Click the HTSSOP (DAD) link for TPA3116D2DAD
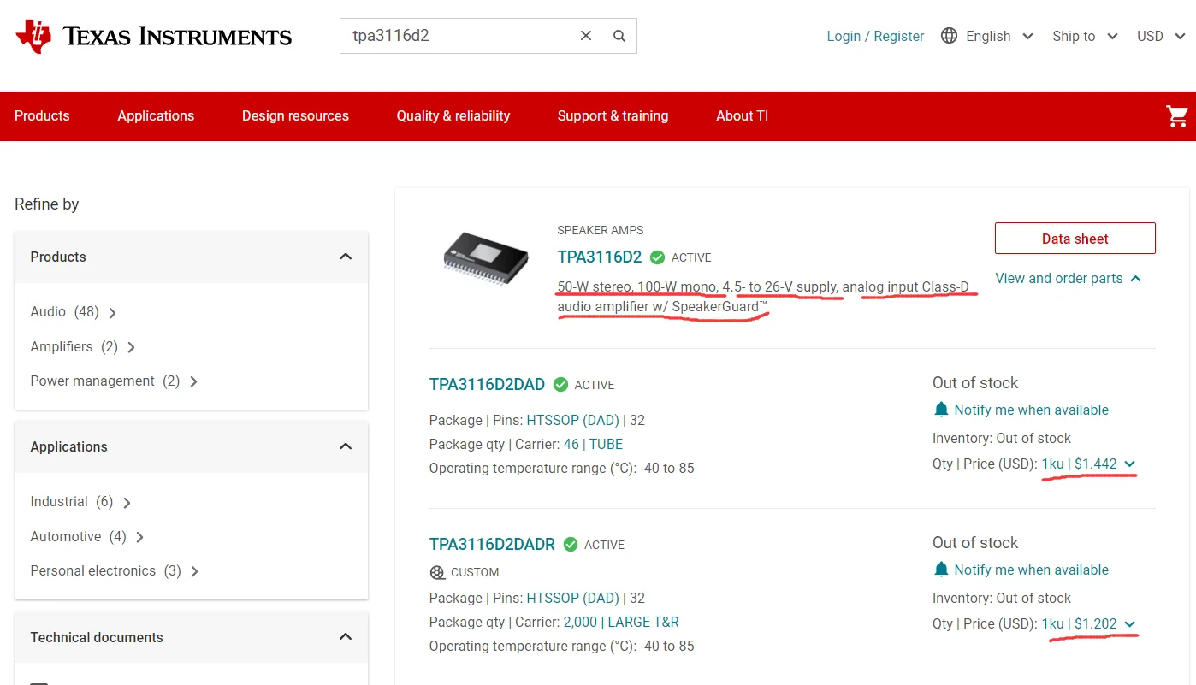This screenshot has width=1196, height=685. 572,421
